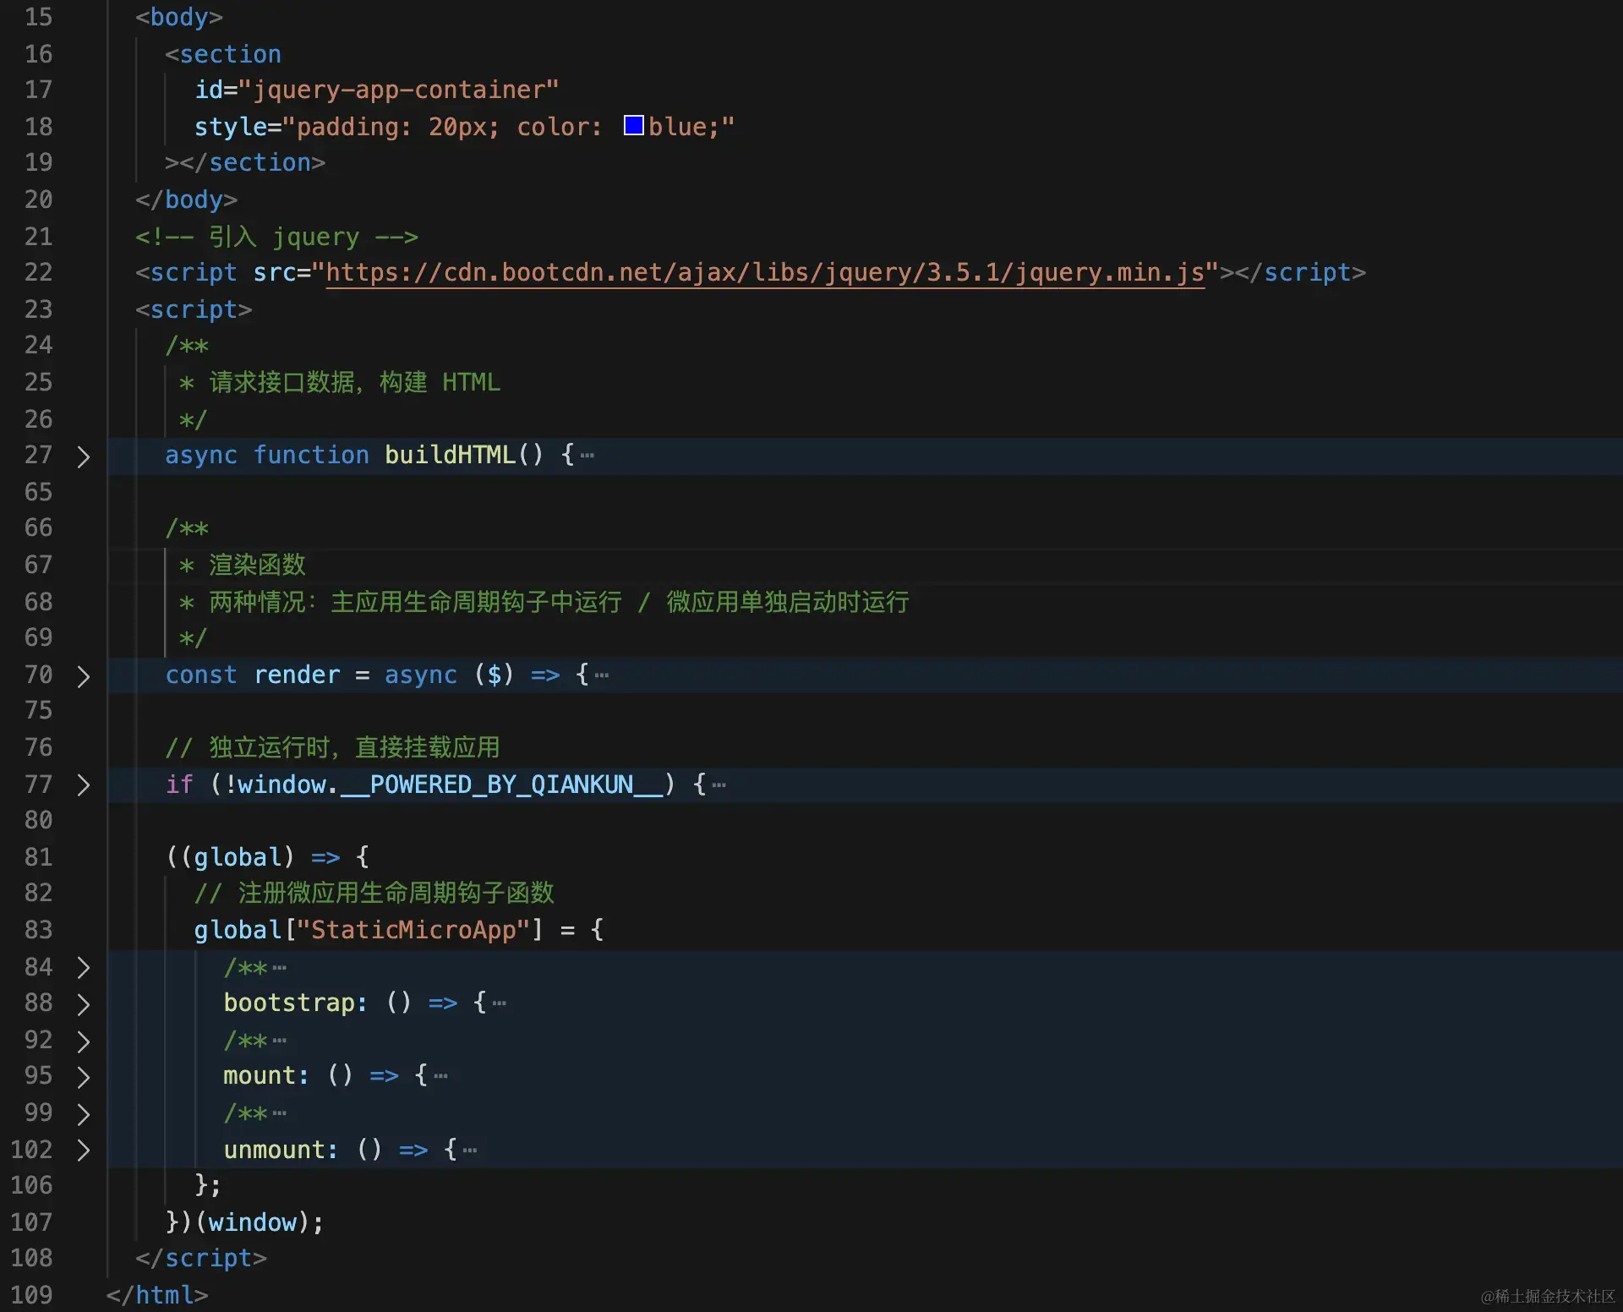Screen dimensions: 1623x1312
Task: Open the jQuery CDN script URL
Action: [x=765, y=272]
